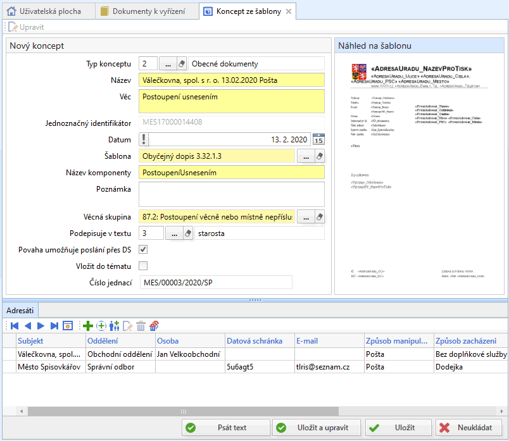Click exclamation mark icon in Datum field
The height and width of the screenshot is (441, 509).
144,140
